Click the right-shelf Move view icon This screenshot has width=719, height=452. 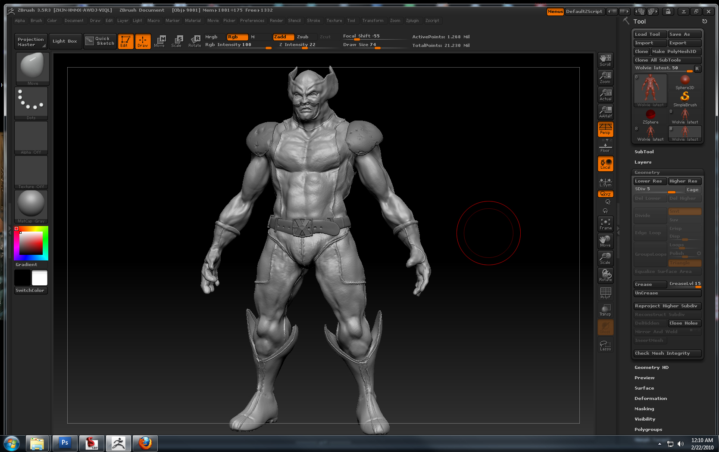click(x=605, y=241)
